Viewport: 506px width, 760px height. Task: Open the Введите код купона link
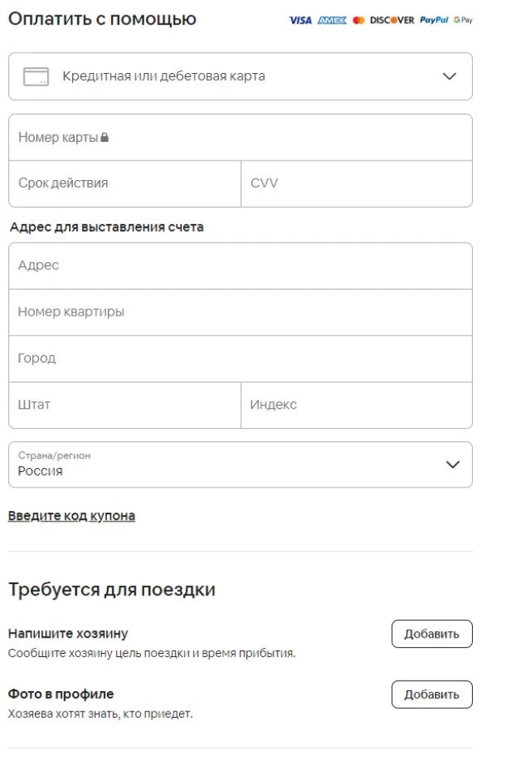(71, 516)
